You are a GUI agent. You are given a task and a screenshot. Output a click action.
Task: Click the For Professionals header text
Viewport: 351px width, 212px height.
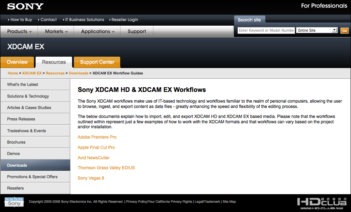[x=324, y=6]
